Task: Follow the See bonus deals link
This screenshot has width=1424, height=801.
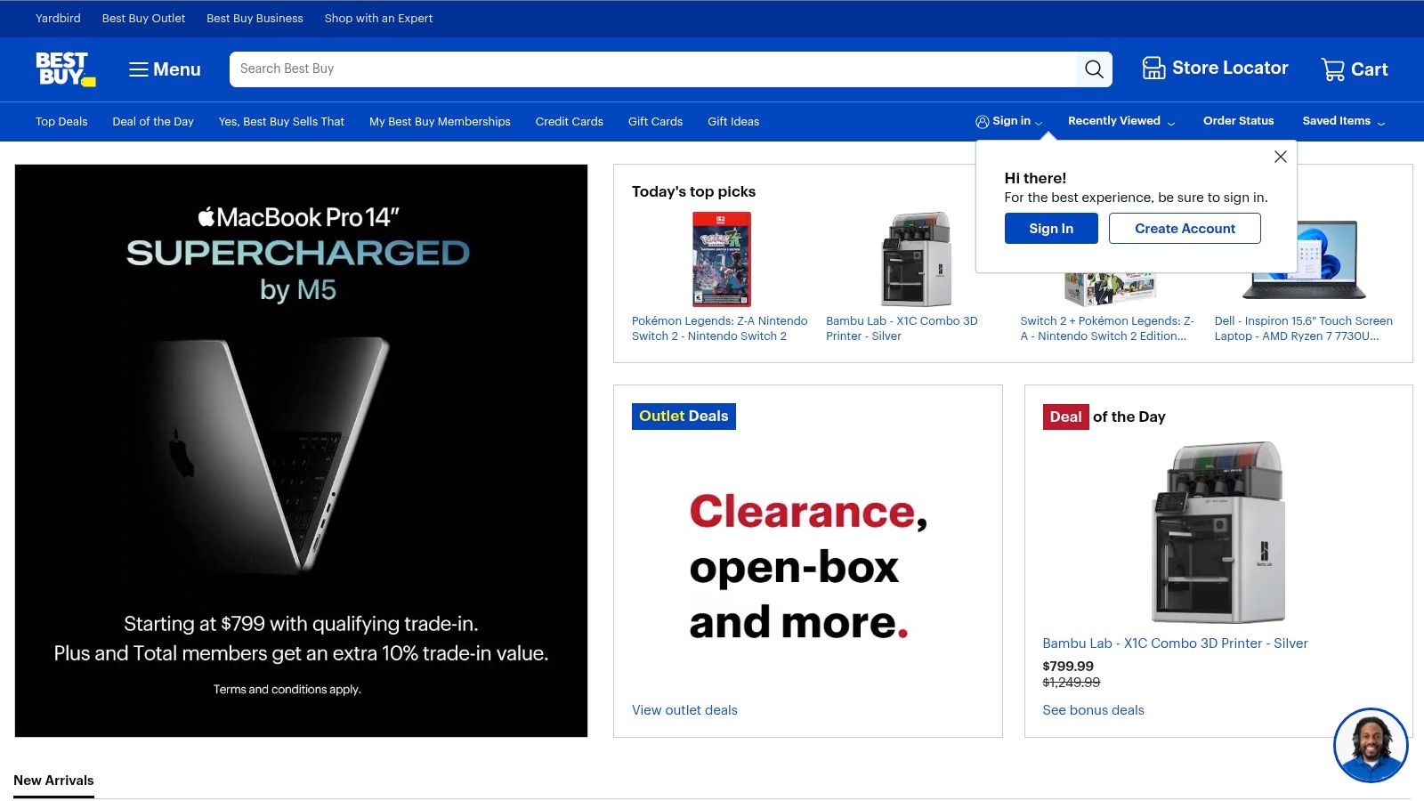Action: coord(1093,709)
